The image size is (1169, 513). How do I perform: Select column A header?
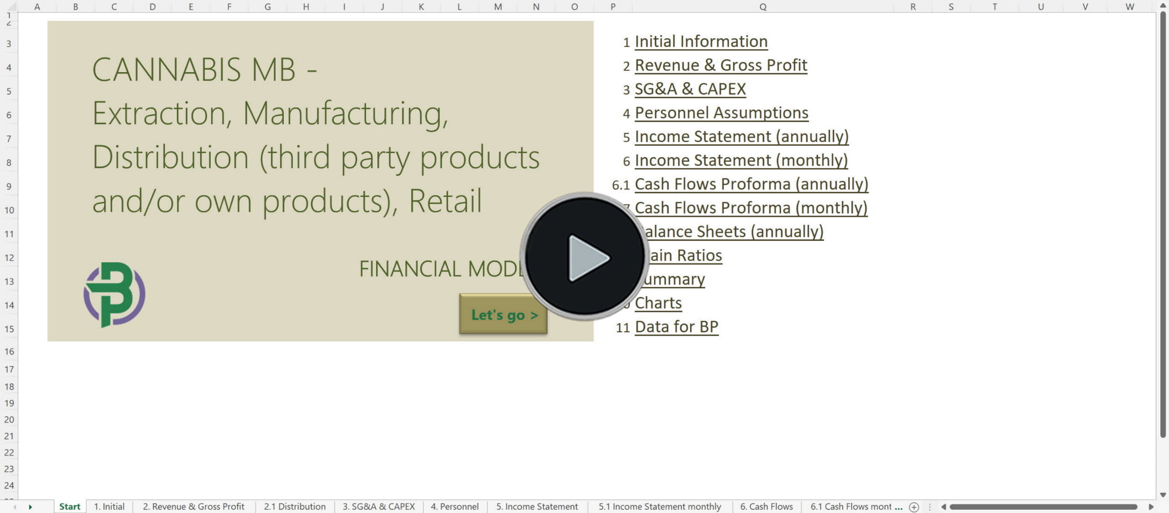coord(37,6)
